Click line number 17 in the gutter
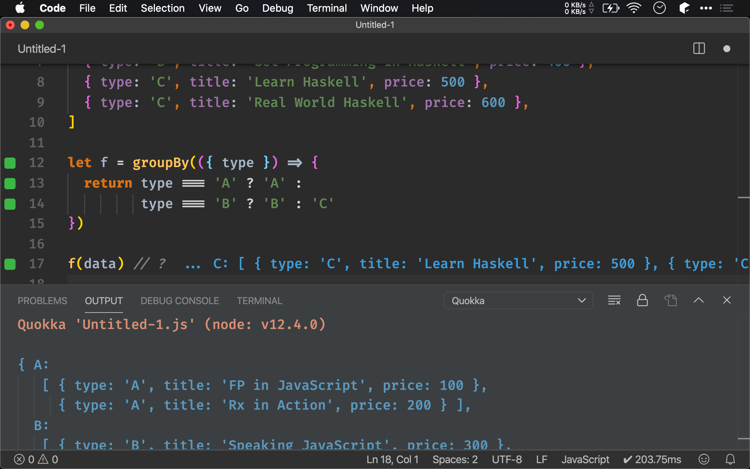 coord(37,264)
